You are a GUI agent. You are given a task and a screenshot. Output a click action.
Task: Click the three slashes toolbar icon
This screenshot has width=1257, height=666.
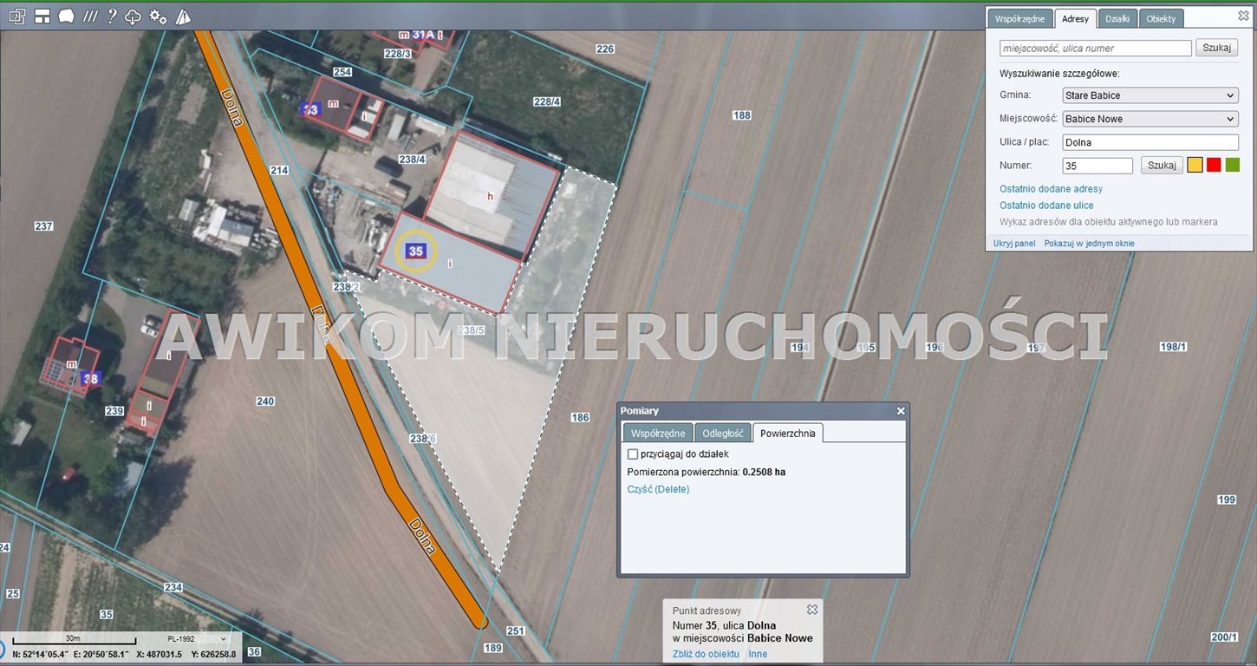[90, 16]
